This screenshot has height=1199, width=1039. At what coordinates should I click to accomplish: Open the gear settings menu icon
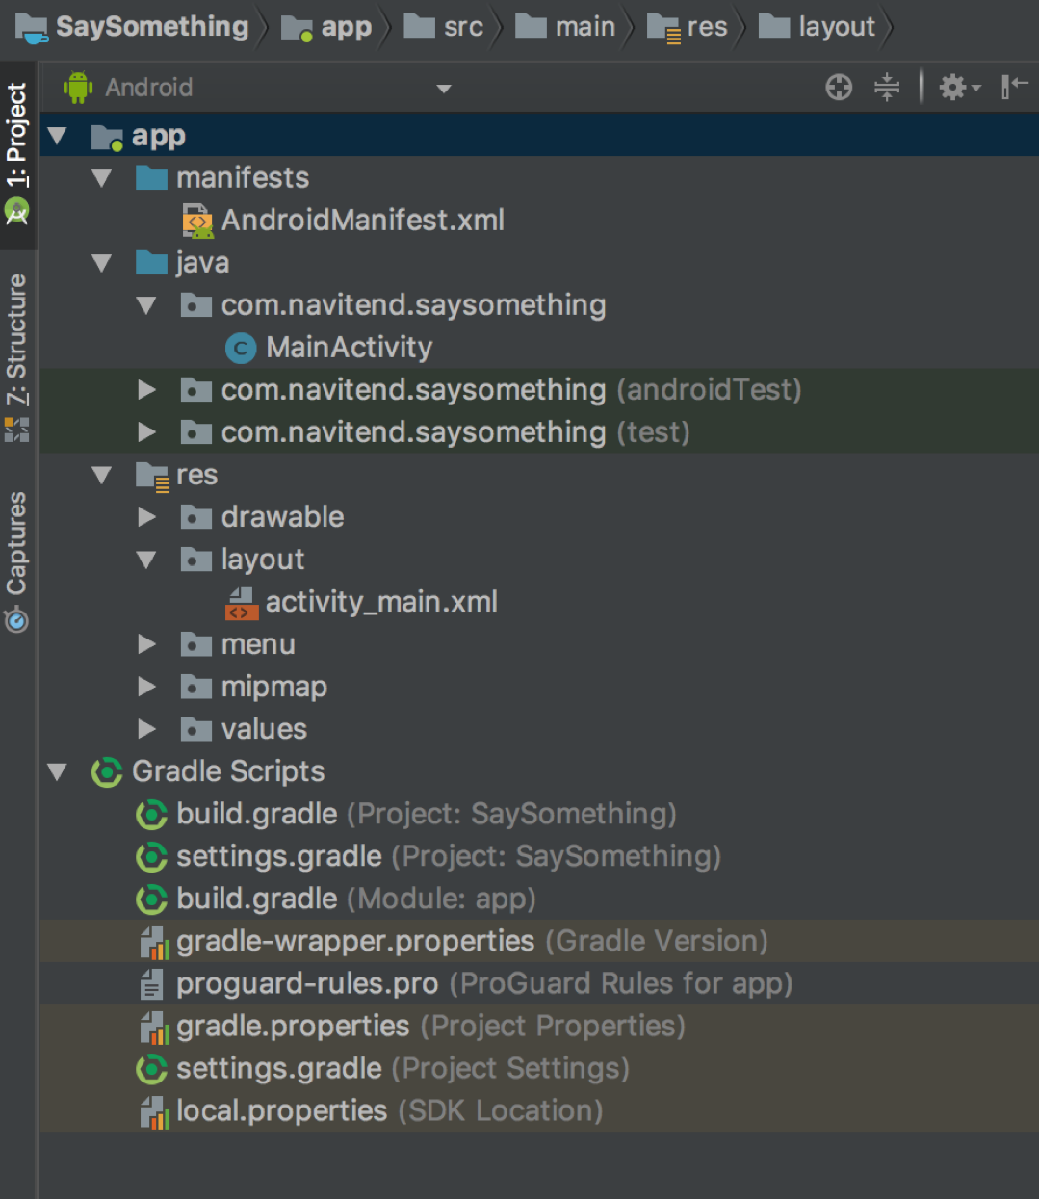(x=957, y=88)
